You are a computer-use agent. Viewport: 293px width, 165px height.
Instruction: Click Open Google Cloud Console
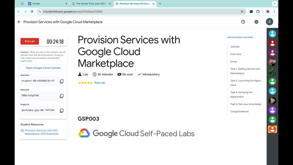coord(43,68)
